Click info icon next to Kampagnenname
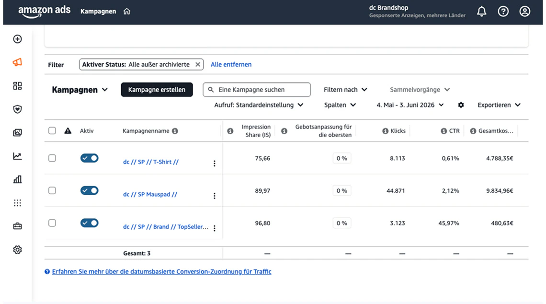Image resolution: width=546 pixels, height=304 pixels. pyautogui.click(x=175, y=131)
